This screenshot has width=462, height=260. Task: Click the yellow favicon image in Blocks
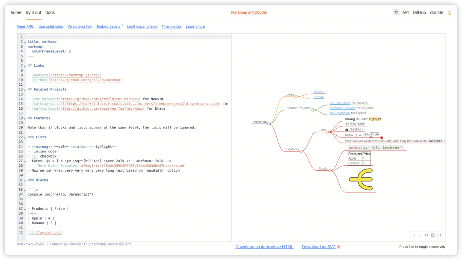[x=361, y=179]
